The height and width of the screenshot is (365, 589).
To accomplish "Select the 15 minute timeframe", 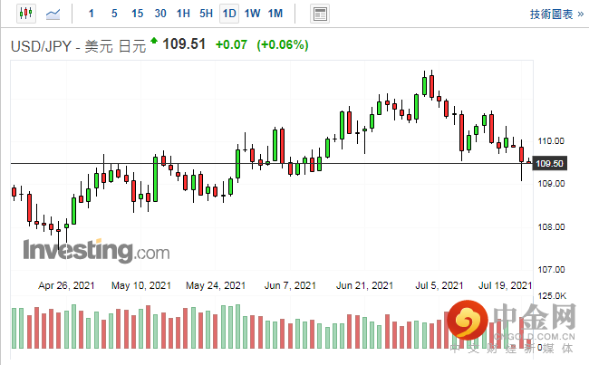I will pyautogui.click(x=137, y=14).
